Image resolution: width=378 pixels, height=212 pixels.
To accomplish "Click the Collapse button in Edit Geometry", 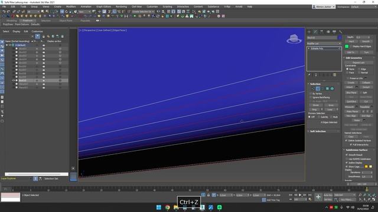I will 366,82.
